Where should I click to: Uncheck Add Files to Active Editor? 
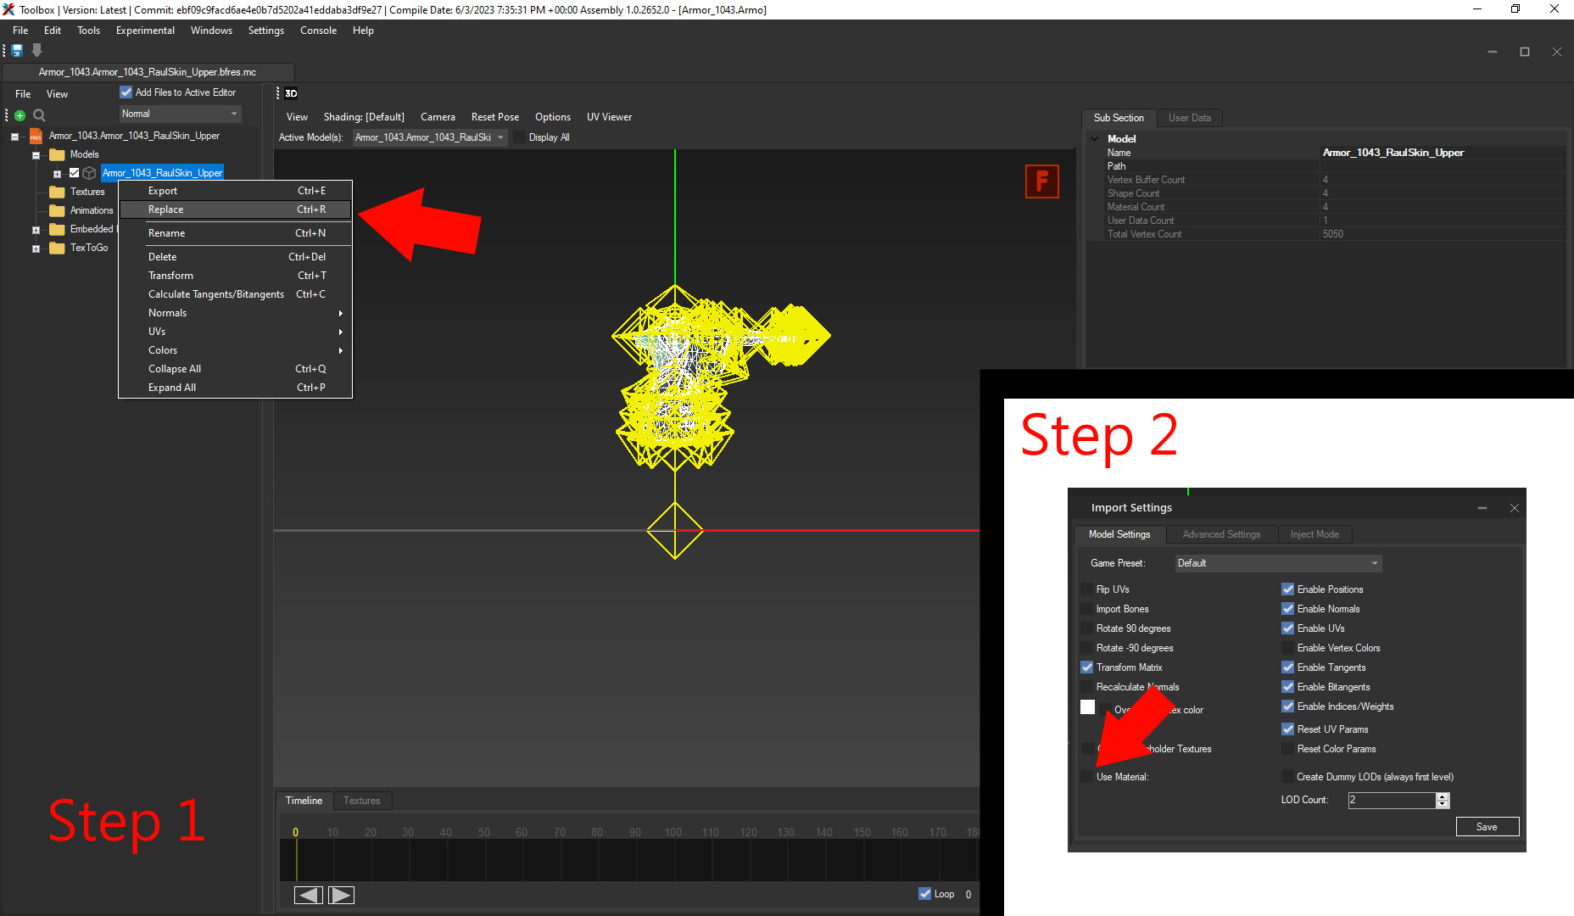126,92
